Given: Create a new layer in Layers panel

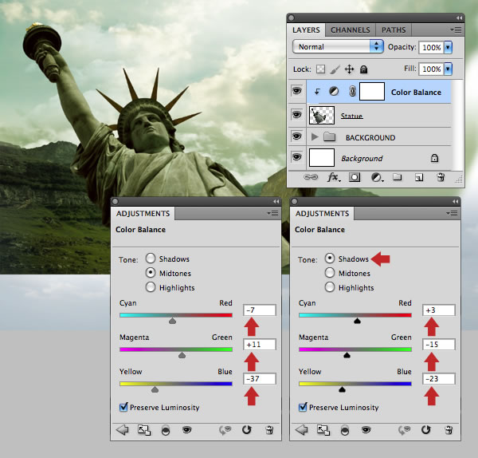Looking at the screenshot, I should pos(419,177).
